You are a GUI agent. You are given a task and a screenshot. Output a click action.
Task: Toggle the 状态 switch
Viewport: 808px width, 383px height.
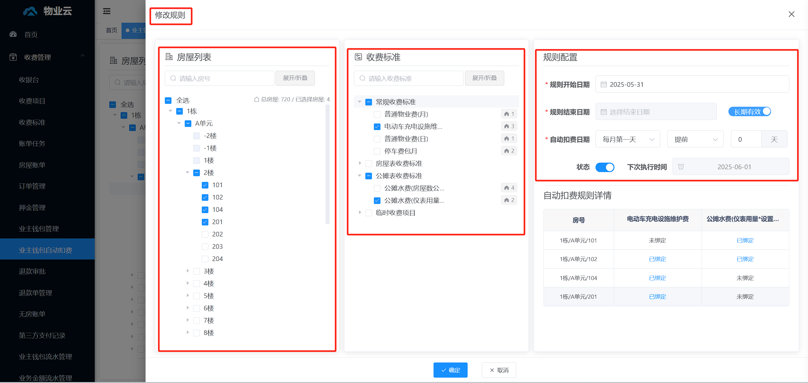(x=605, y=167)
